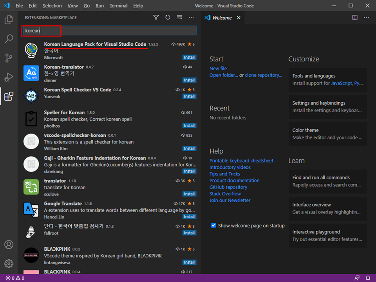Click the extensions search input field
376x282 pixels.
coord(110,31)
